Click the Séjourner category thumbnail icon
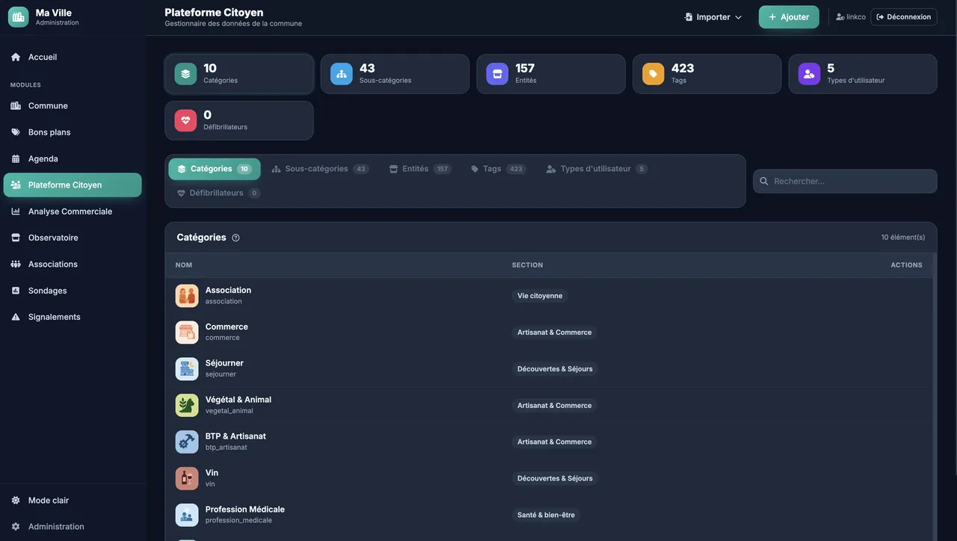Image resolution: width=957 pixels, height=541 pixels. [187, 369]
